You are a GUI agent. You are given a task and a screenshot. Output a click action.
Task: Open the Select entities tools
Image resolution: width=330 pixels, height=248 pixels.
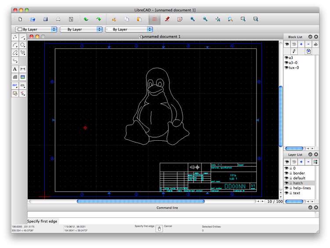pyautogui.click(x=23, y=93)
